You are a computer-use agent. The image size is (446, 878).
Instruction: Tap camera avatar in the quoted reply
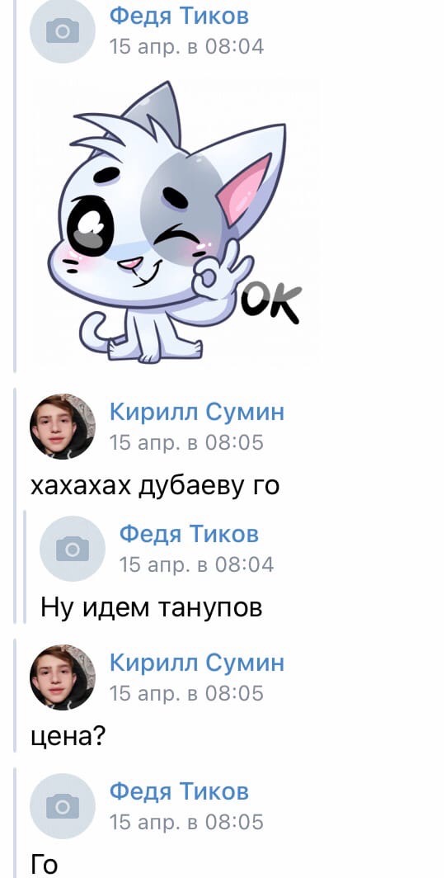[73, 548]
